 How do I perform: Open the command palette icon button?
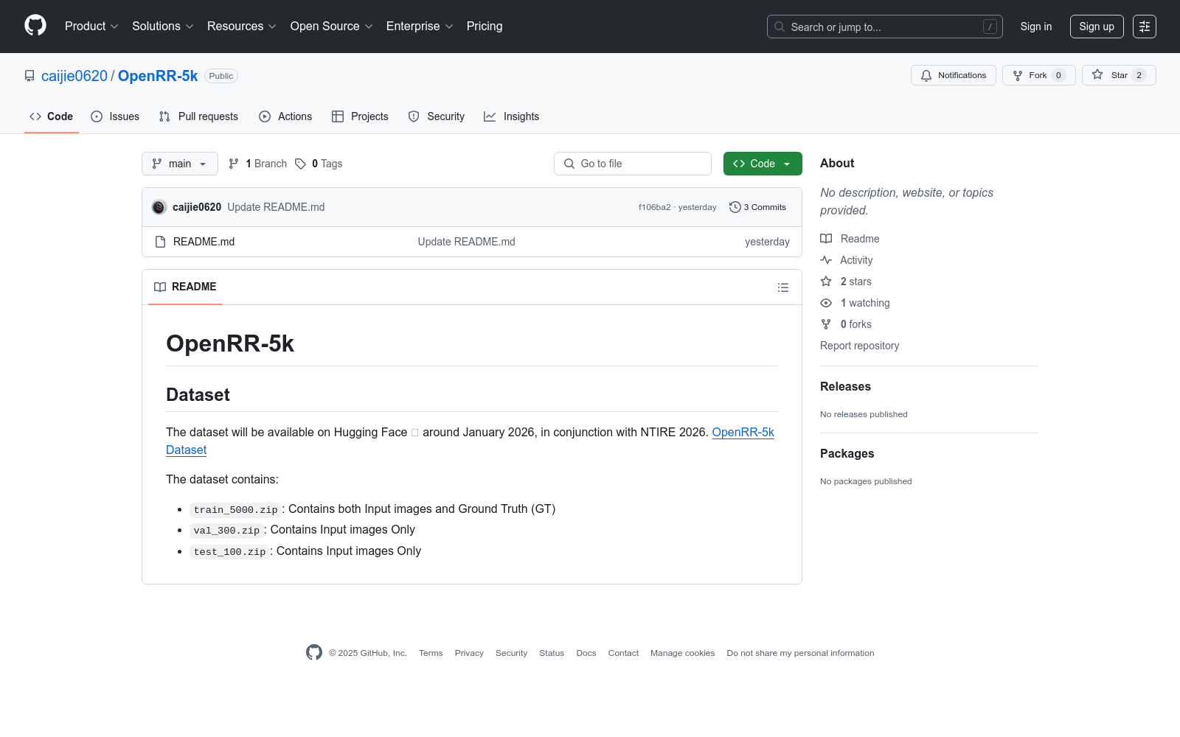point(1145,27)
